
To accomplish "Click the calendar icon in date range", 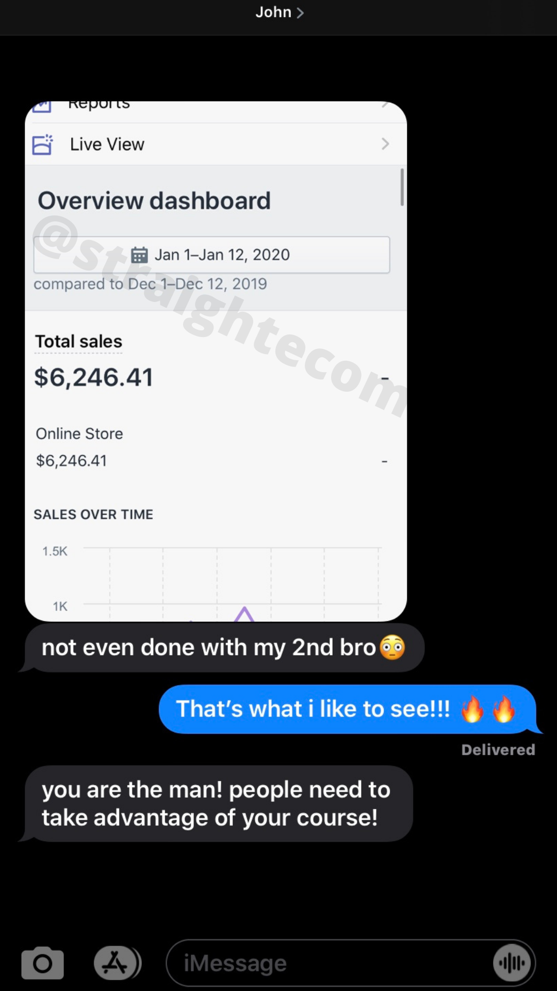I will coord(139,255).
